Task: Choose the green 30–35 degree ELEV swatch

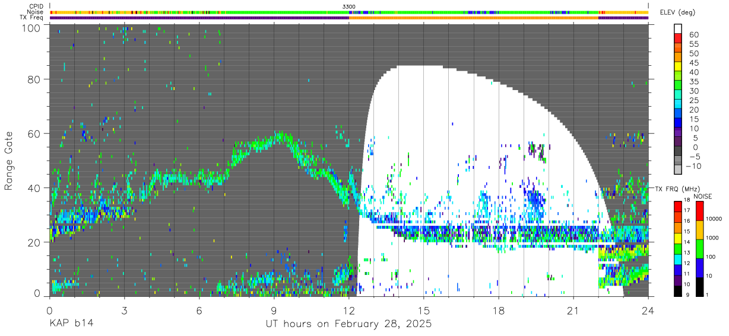Action: point(678,86)
